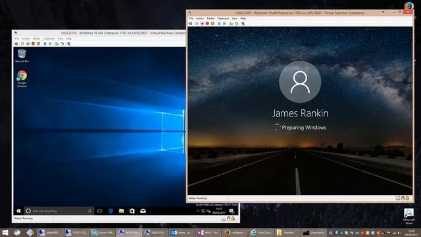The width and height of the screenshot is (421, 237).
Task: Pause the UKSLD210 virtual machine
Action: (x=45, y=44)
